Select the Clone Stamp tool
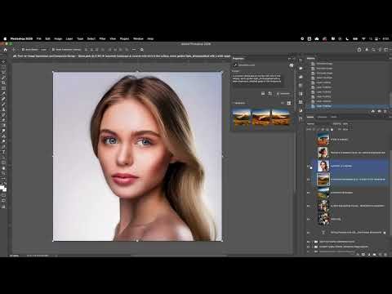Image resolution: width=392 pixels, height=294 pixels. 3,109
